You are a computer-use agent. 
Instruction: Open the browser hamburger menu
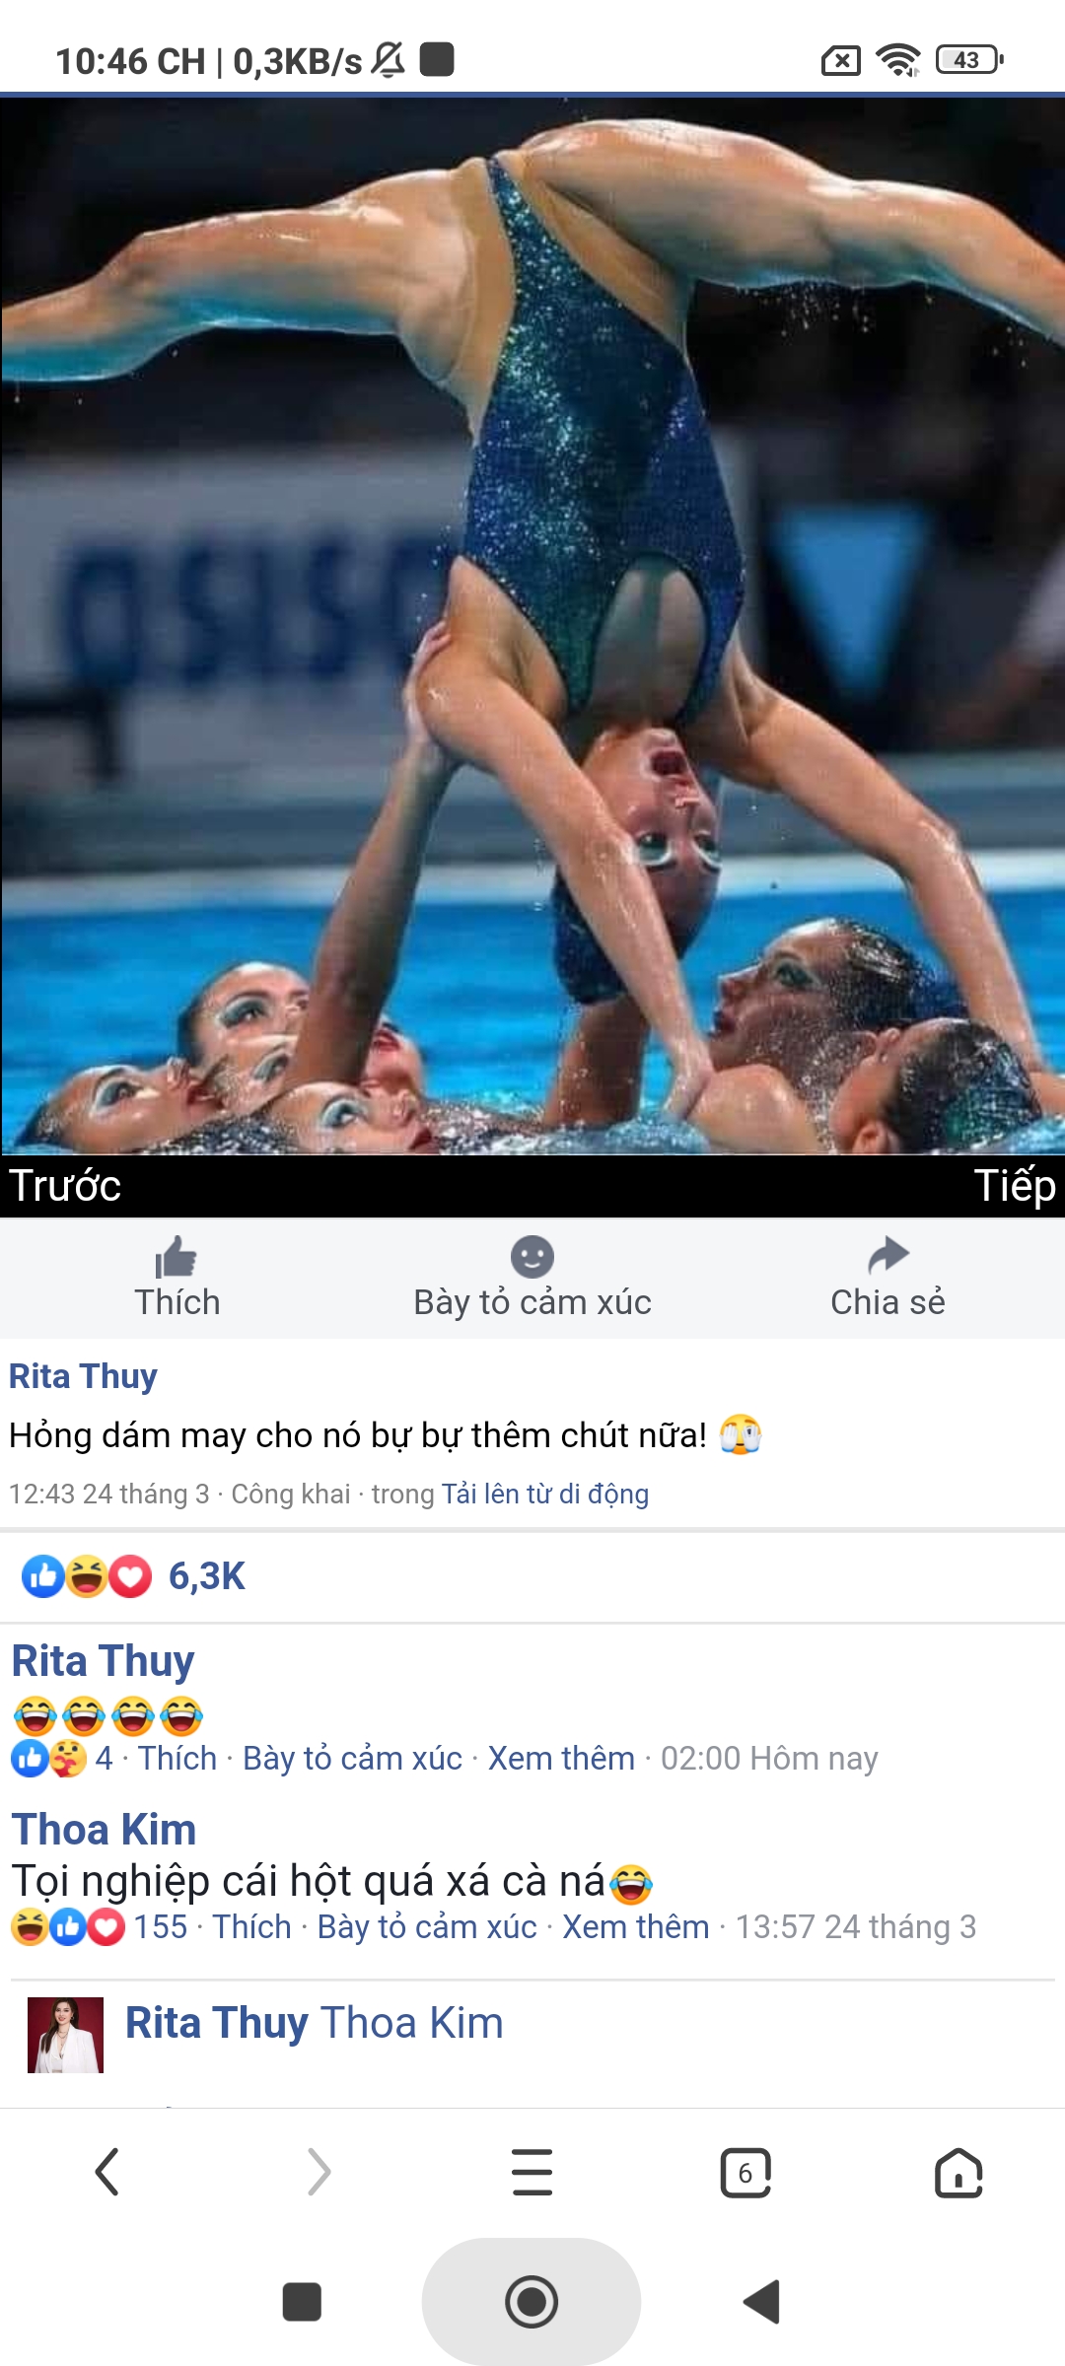pos(532,2172)
